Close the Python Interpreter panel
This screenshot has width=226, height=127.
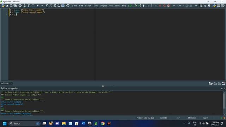pos(225,89)
